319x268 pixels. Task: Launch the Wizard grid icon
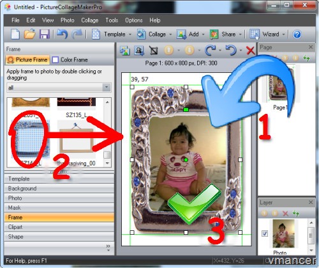tap(255, 34)
